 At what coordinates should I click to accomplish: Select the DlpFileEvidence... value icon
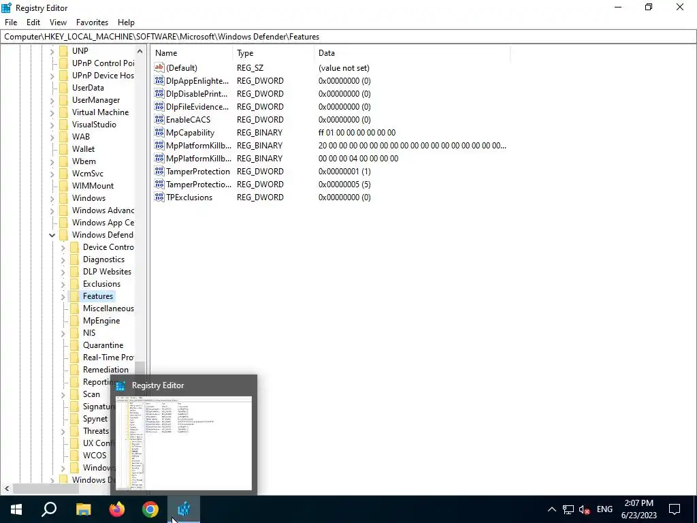click(159, 106)
